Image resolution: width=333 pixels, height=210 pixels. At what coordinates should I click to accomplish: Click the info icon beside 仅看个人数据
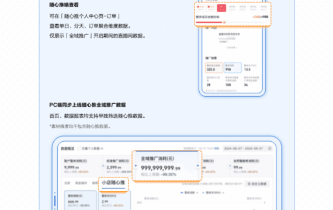coord(102,149)
